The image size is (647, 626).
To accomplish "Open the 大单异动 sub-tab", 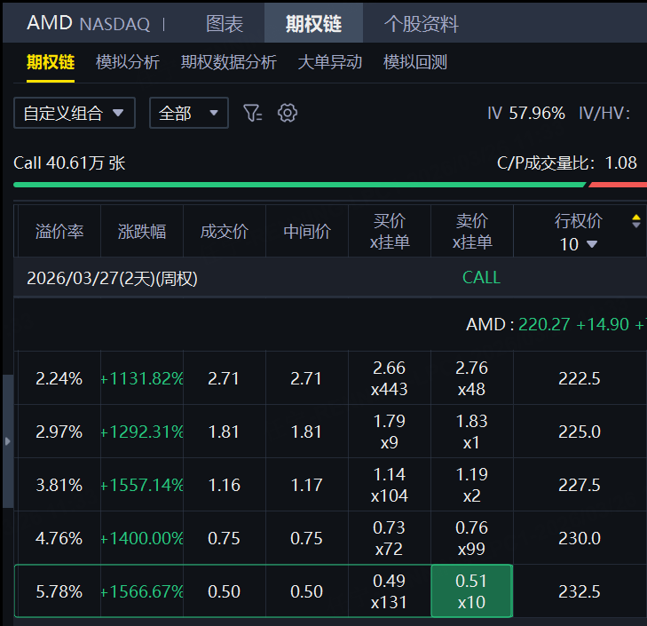I will [x=330, y=62].
